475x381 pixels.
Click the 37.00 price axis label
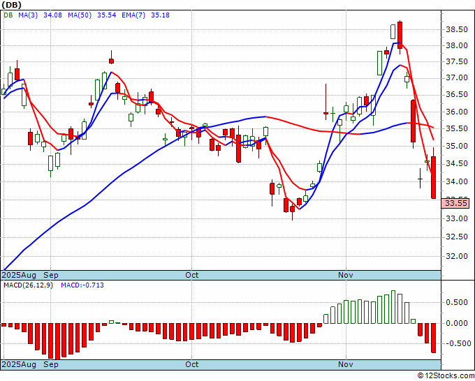[x=457, y=78]
